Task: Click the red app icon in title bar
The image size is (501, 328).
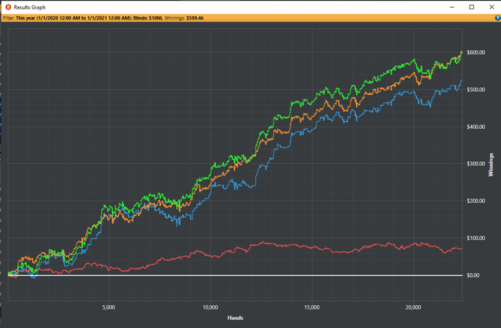Action: (9, 7)
